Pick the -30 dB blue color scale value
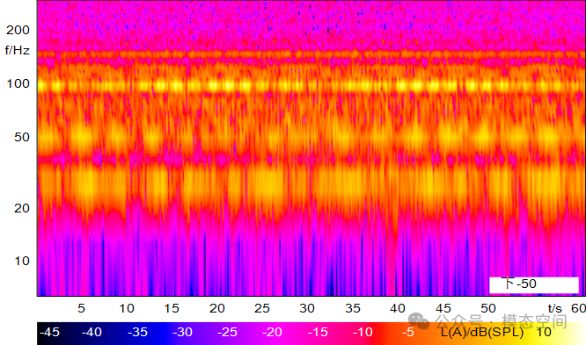This screenshot has height=345, width=586. click(x=182, y=332)
